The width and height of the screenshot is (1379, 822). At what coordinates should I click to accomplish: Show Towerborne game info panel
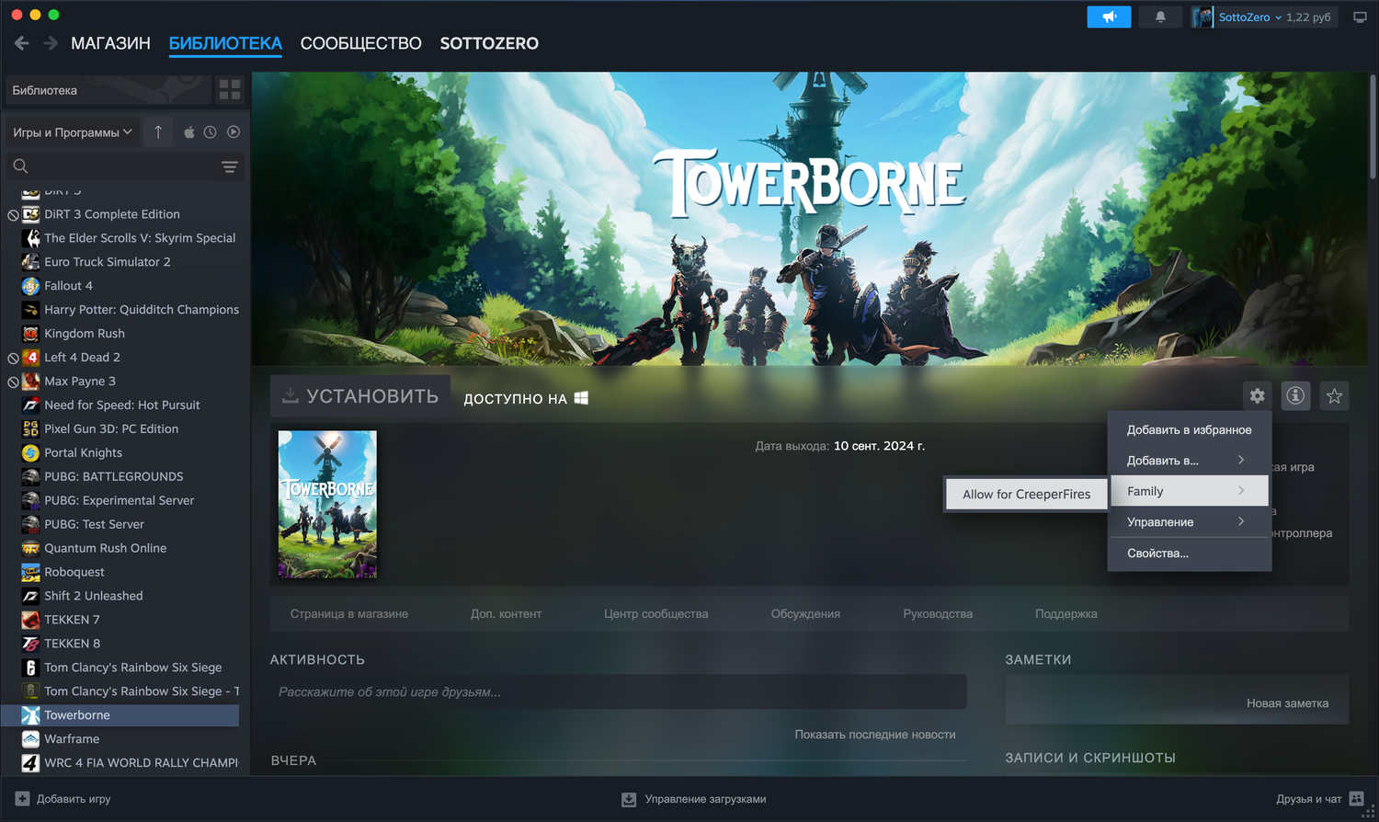point(1295,395)
